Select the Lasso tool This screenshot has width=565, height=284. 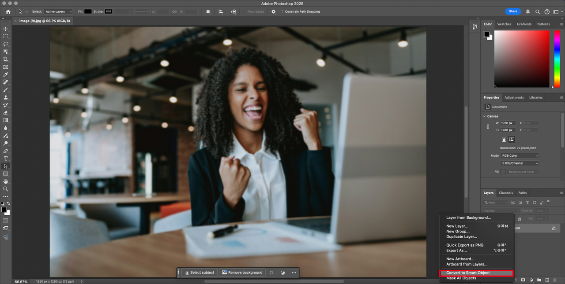point(6,44)
